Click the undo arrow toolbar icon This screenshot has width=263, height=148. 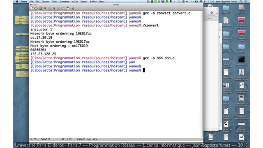[x=54, y=8]
